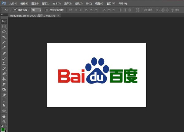
Task: Select the Horizontal Type tool
Action: [x=4, y=100]
